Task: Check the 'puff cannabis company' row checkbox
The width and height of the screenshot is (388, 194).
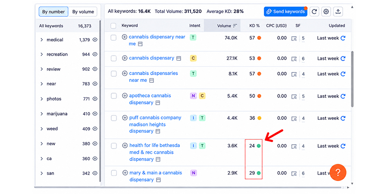Action: pos(113,118)
